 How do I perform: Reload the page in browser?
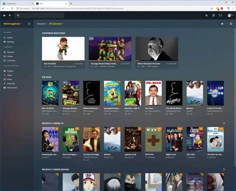click(x=12, y=9)
